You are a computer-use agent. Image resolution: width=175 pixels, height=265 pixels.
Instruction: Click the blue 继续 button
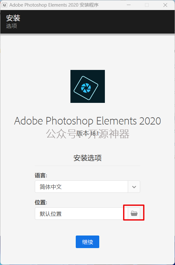click(x=87, y=242)
